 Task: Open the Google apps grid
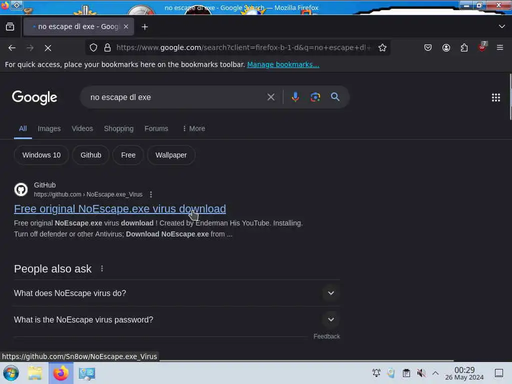point(495,97)
